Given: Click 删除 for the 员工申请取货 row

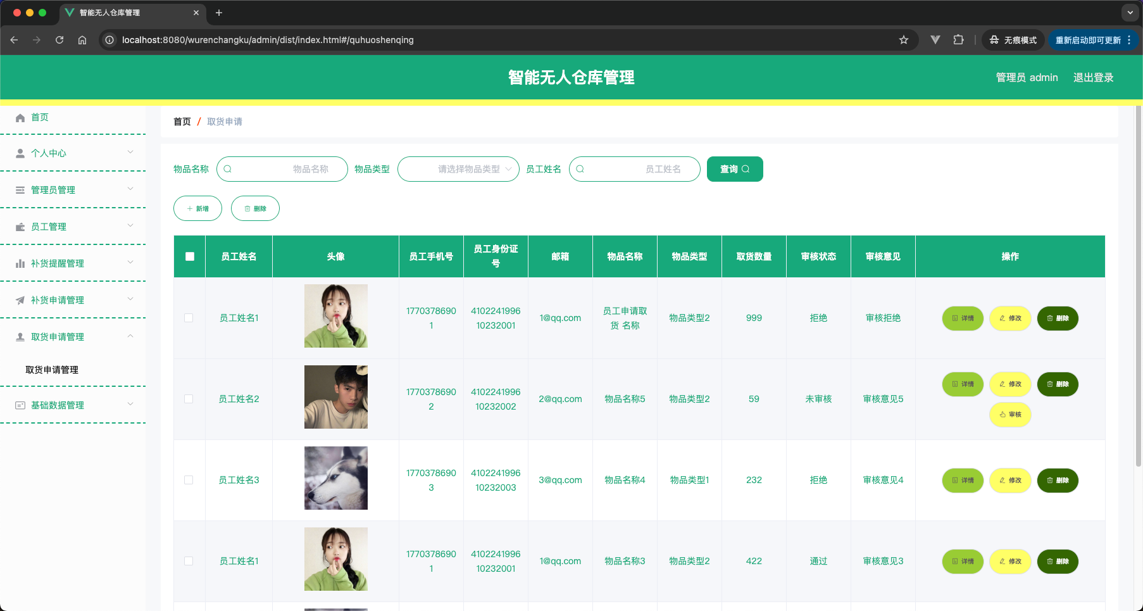Looking at the screenshot, I should (x=1058, y=318).
